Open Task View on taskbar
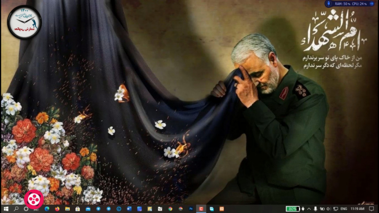 tap(36, 209)
